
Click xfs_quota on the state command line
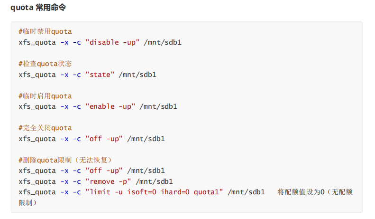pyautogui.click(x=37, y=75)
